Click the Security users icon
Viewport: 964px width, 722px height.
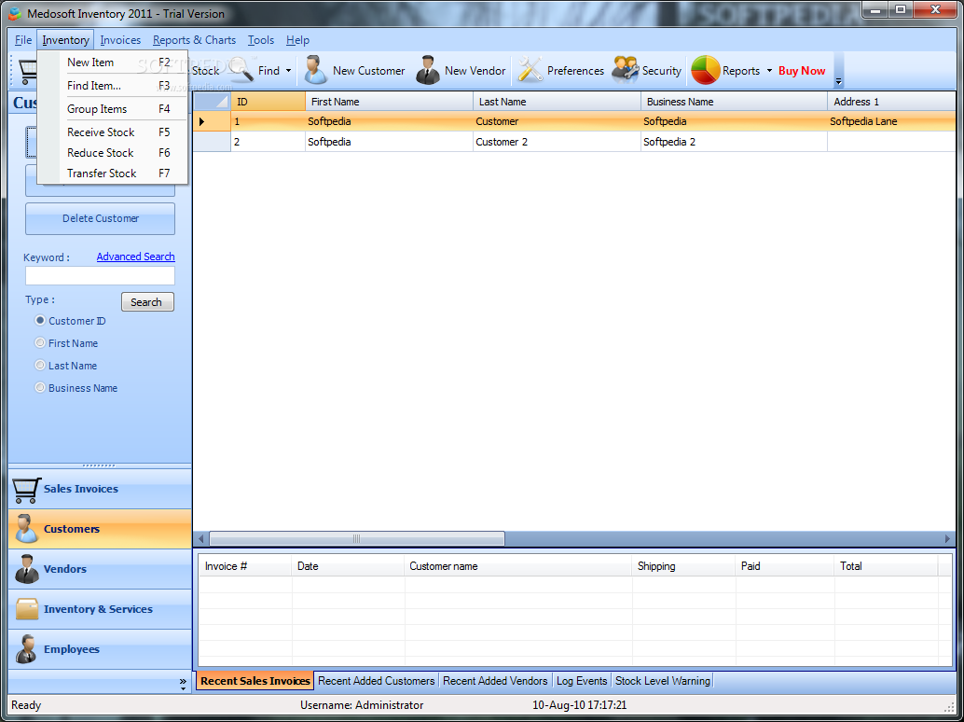(626, 70)
